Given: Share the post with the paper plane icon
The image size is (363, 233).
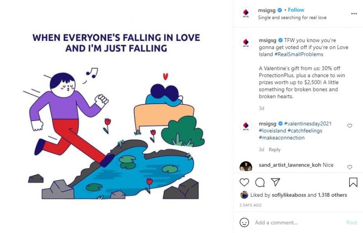Looking at the screenshot, I should [275, 182].
